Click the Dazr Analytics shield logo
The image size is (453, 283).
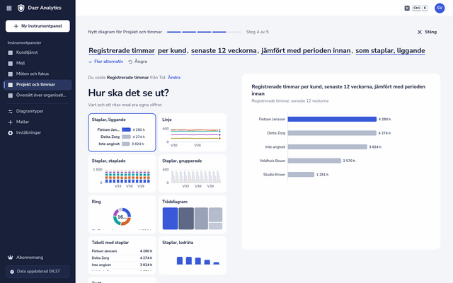tap(21, 8)
